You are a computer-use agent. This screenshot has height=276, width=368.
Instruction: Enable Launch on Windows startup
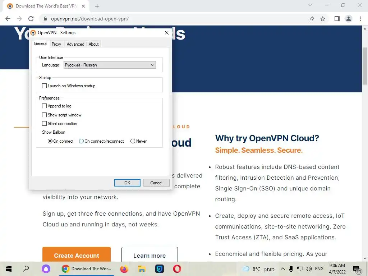click(44, 86)
